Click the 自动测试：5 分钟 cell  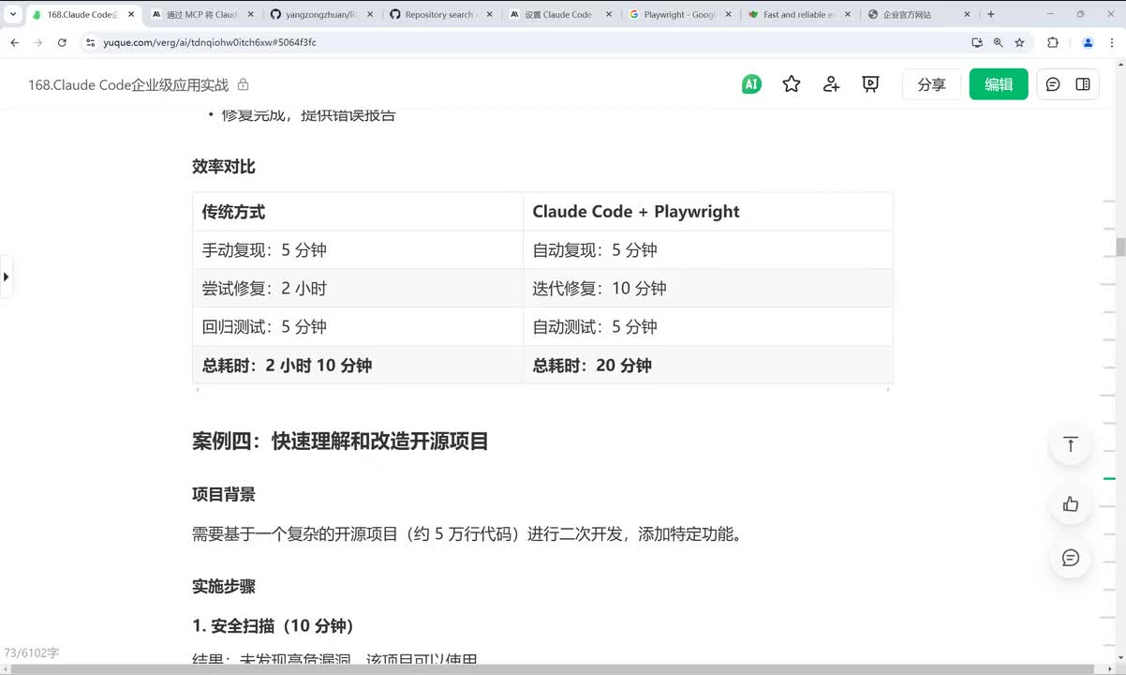[708, 327]
